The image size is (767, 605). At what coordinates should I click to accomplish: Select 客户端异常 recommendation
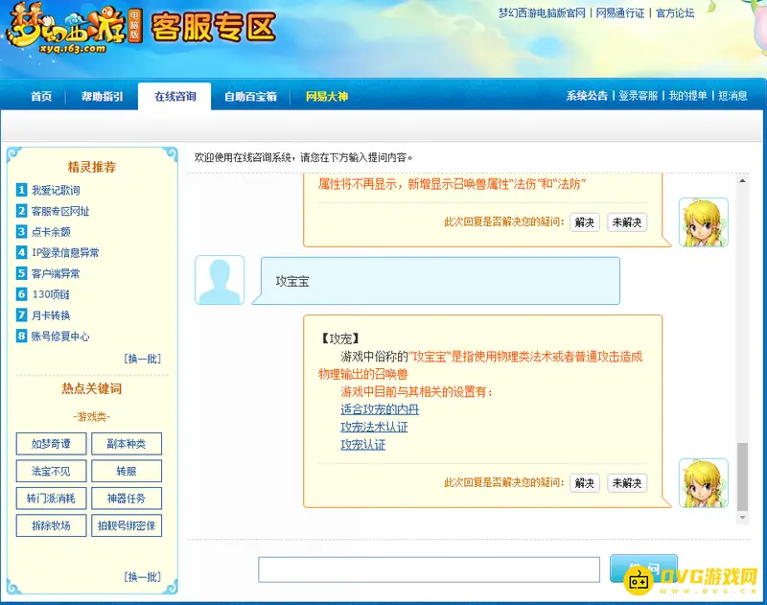(x=56, y=273)
